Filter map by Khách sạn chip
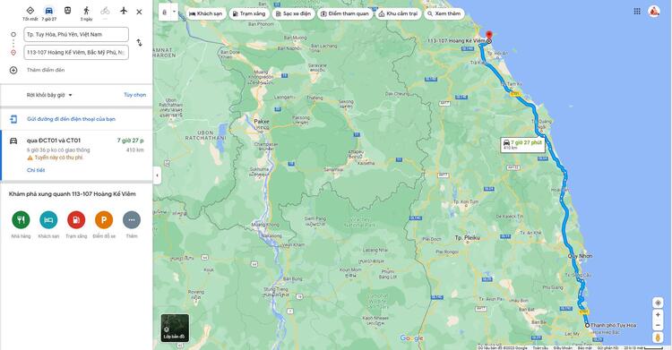 point(206,13)
